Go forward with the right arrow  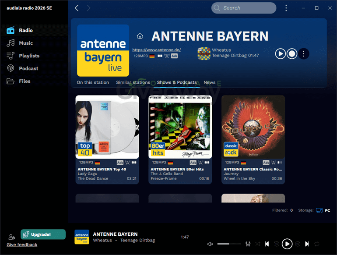(x=88, y=8)
